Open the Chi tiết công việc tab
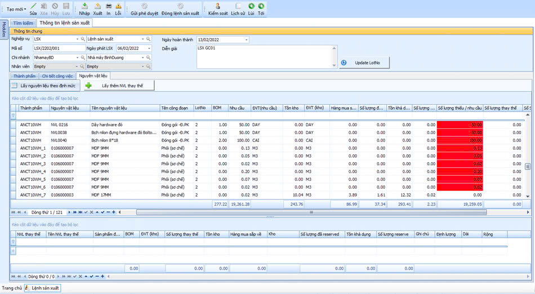The image size is (535, 294). coord(57,76)
